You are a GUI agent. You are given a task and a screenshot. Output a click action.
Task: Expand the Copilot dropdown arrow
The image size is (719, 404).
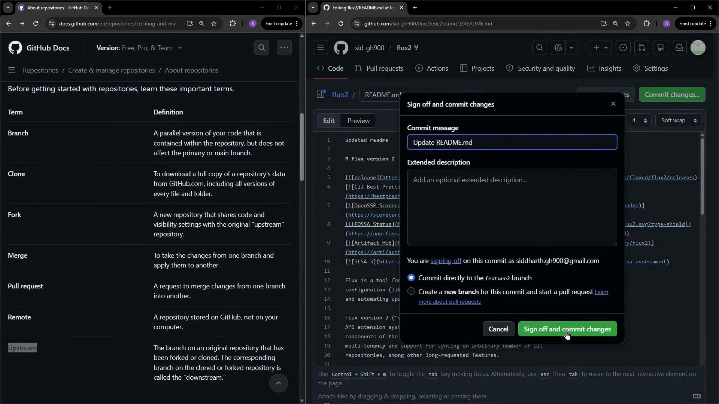point(571,48)
